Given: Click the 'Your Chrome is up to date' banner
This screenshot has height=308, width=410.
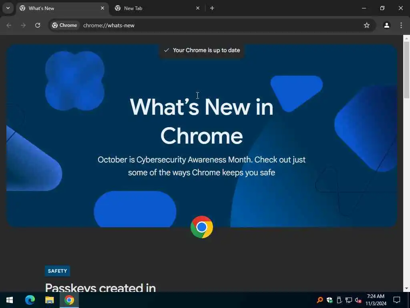Looking at the screenshot, I should (202, 50).
